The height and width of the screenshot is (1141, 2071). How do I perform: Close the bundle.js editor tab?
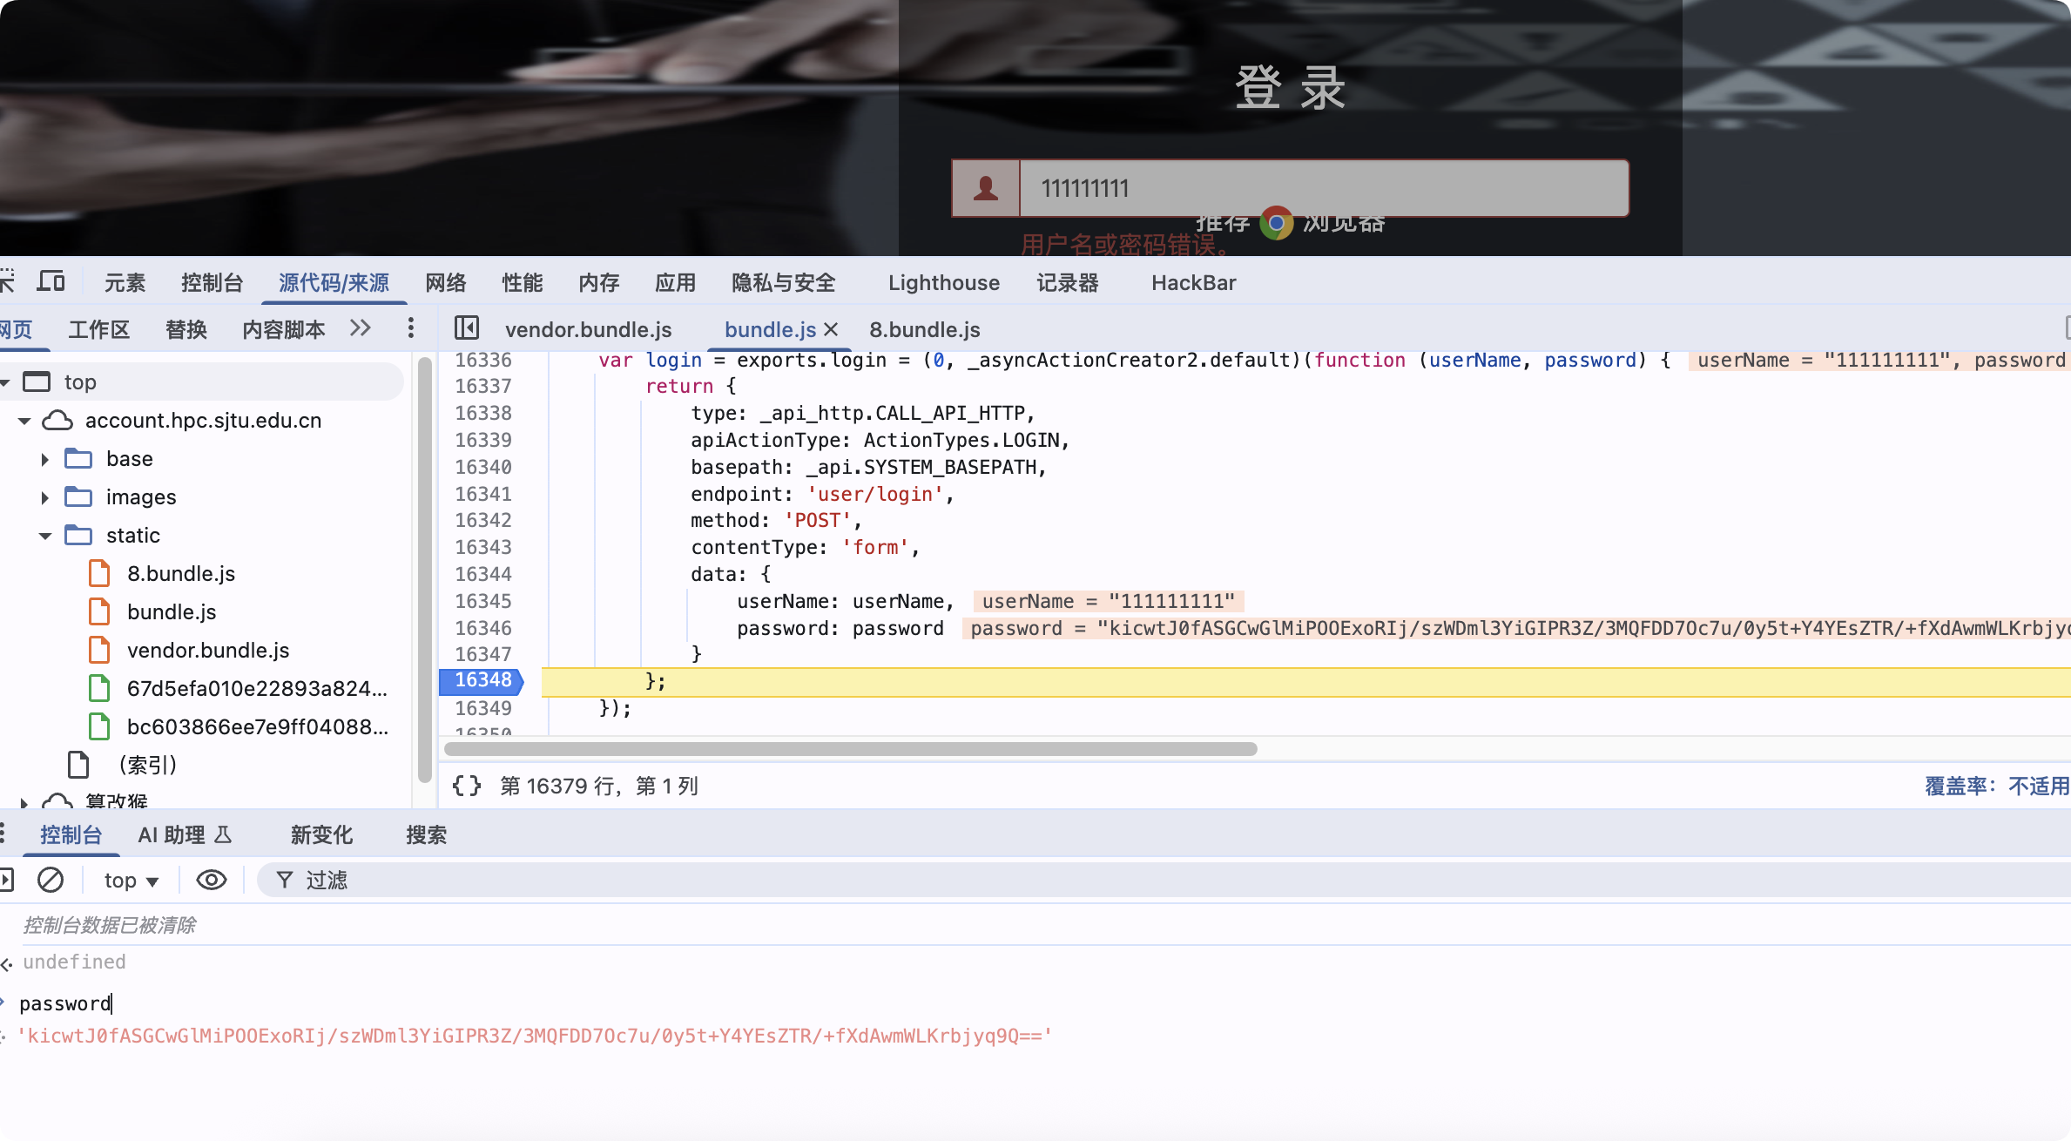831,329
